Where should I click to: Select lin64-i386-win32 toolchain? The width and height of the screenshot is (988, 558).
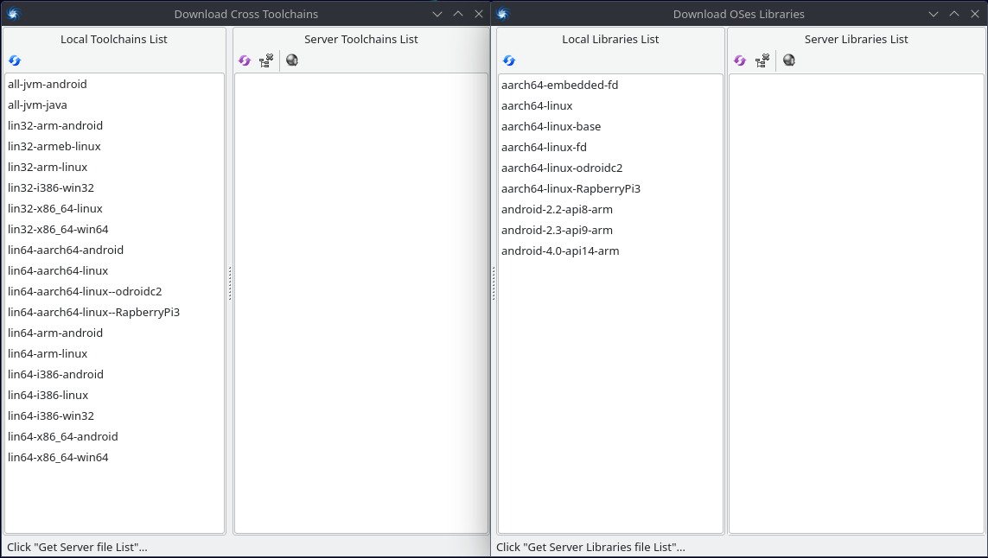point(115,417)
